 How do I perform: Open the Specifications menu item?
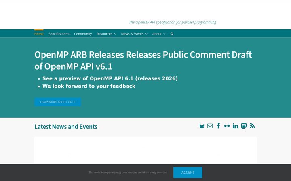tap(59, 34)
